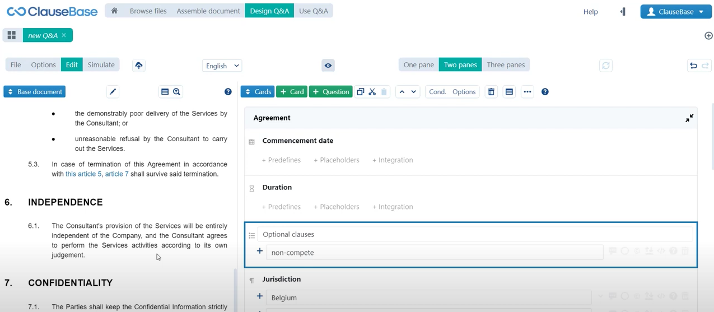Click the article 7 cross-reference link
The height and width of the screenshot is (312, 714).
(116, 174)
